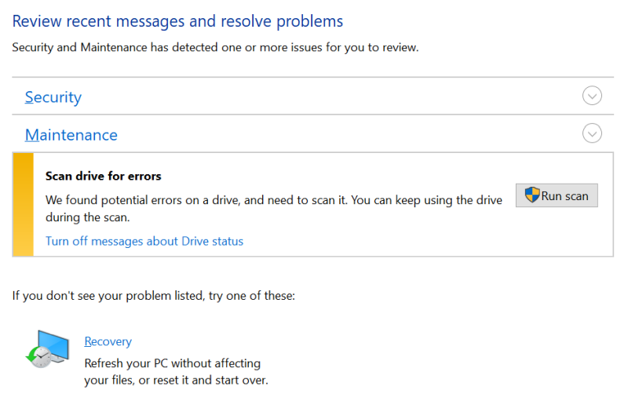Click the 'Refresh your PC without affecting' description

tap(176, 371)
